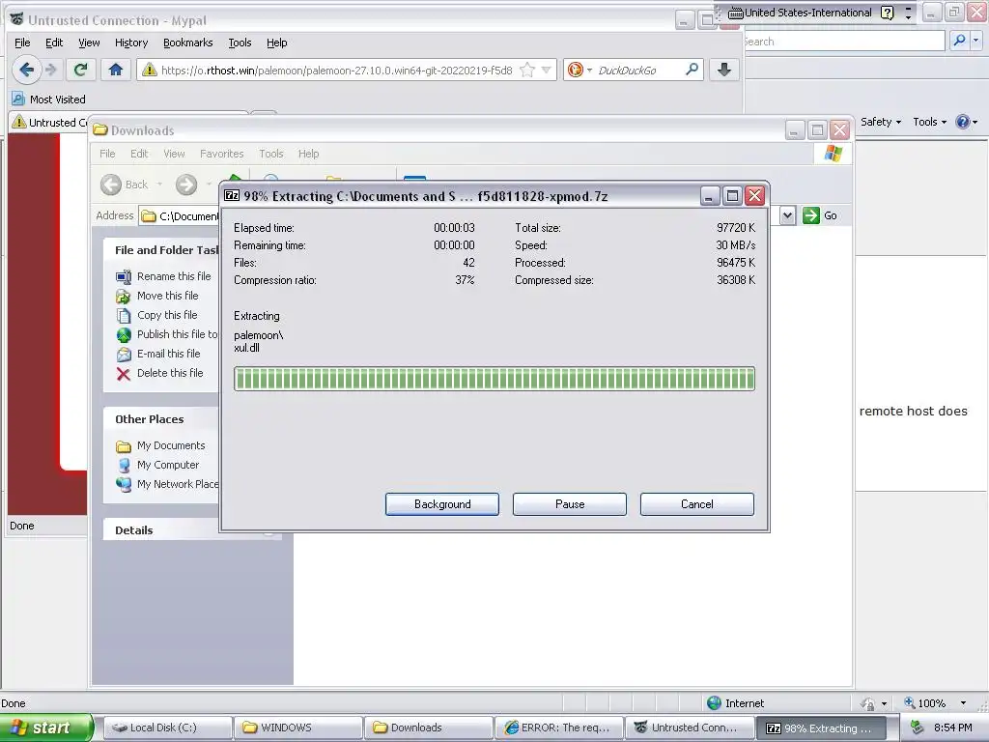Open the Tools menu in Mypal

click(240, 43)
